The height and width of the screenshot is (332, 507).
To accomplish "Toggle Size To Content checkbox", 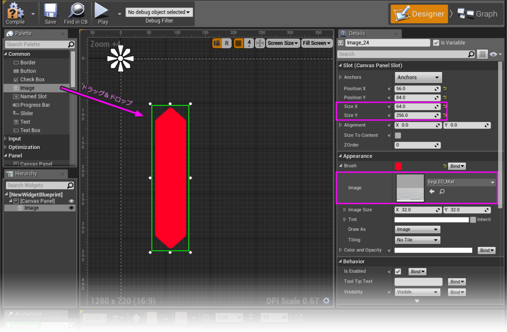I will click(398, 135).
